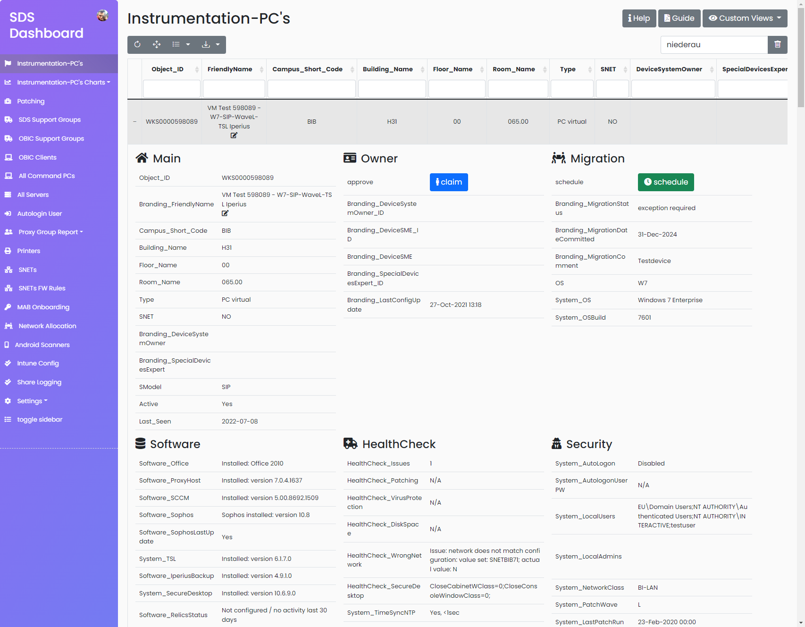Edit Branding_FriendlyName in Main section
The height and width of the screenshot is (627, 805).
click(225, 213)
